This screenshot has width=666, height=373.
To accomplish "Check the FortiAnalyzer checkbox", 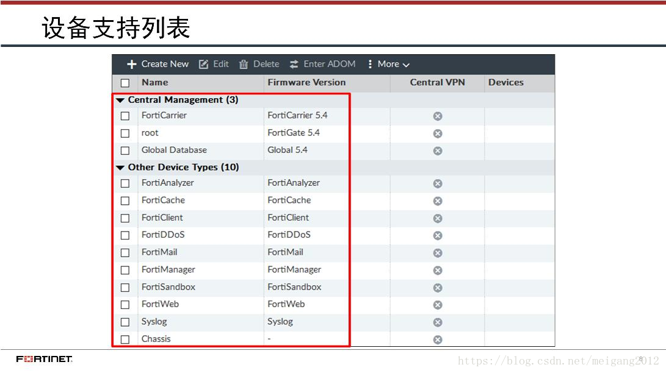I will click(125, 183).
